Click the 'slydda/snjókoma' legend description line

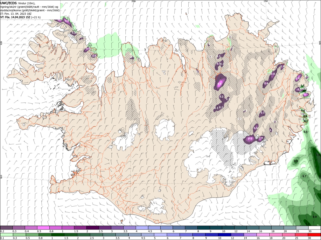tap(30, 10)
